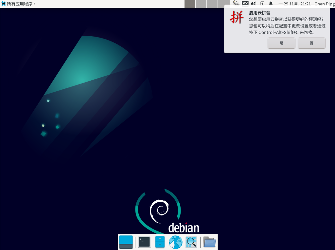The width and height of the screenshot is (335, 250).
Task: Click 否 to decline cloud pinyin
Action: click(x=311, y=43)
